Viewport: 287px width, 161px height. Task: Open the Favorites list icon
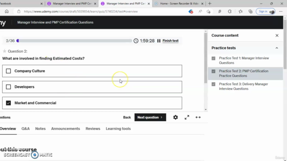(x=240, y=12)
